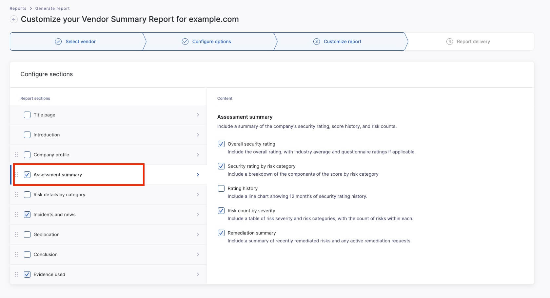Grab the drag handle for Assessment summary
The image size is (550, 298).
point(17,175)
